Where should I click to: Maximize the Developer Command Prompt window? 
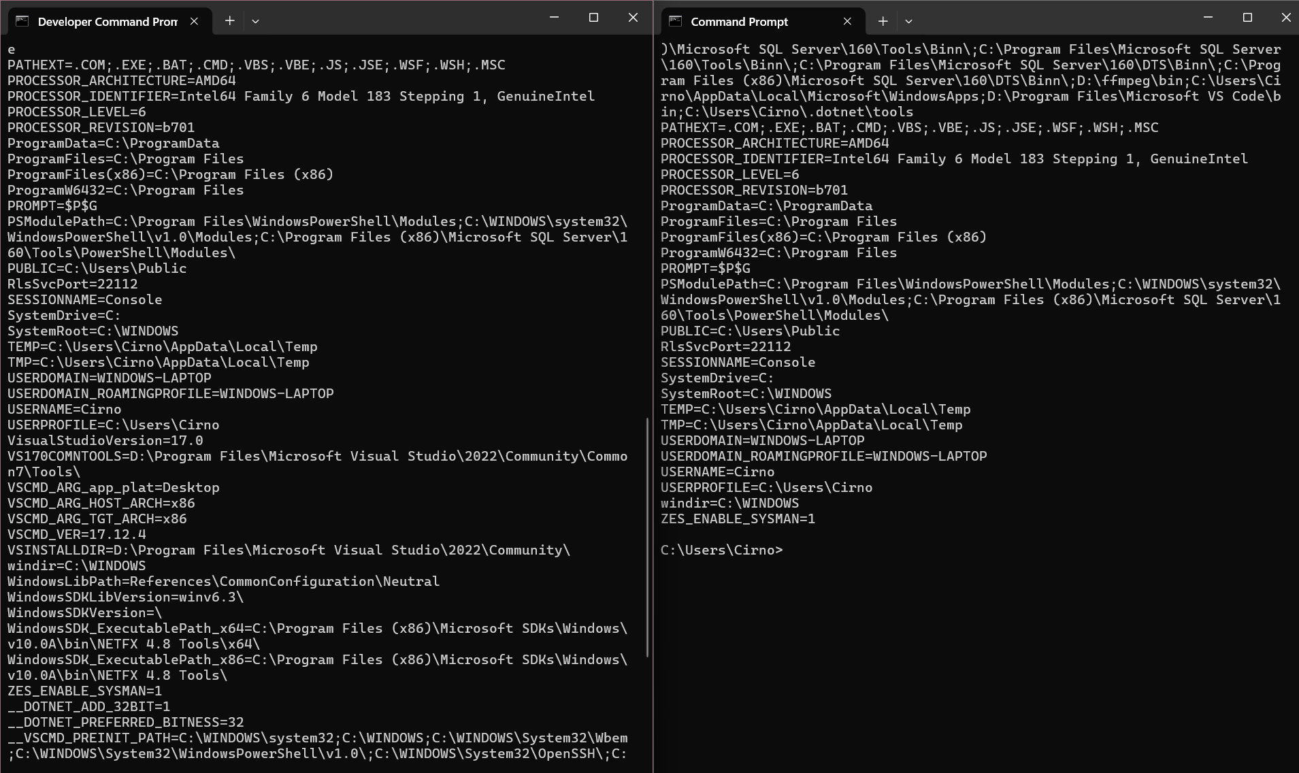point(593,18)
